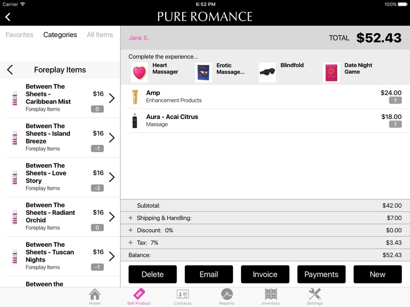The width and height of the screenshot is (410, 307).
Task: Start a New order
Action: point(378,274)
